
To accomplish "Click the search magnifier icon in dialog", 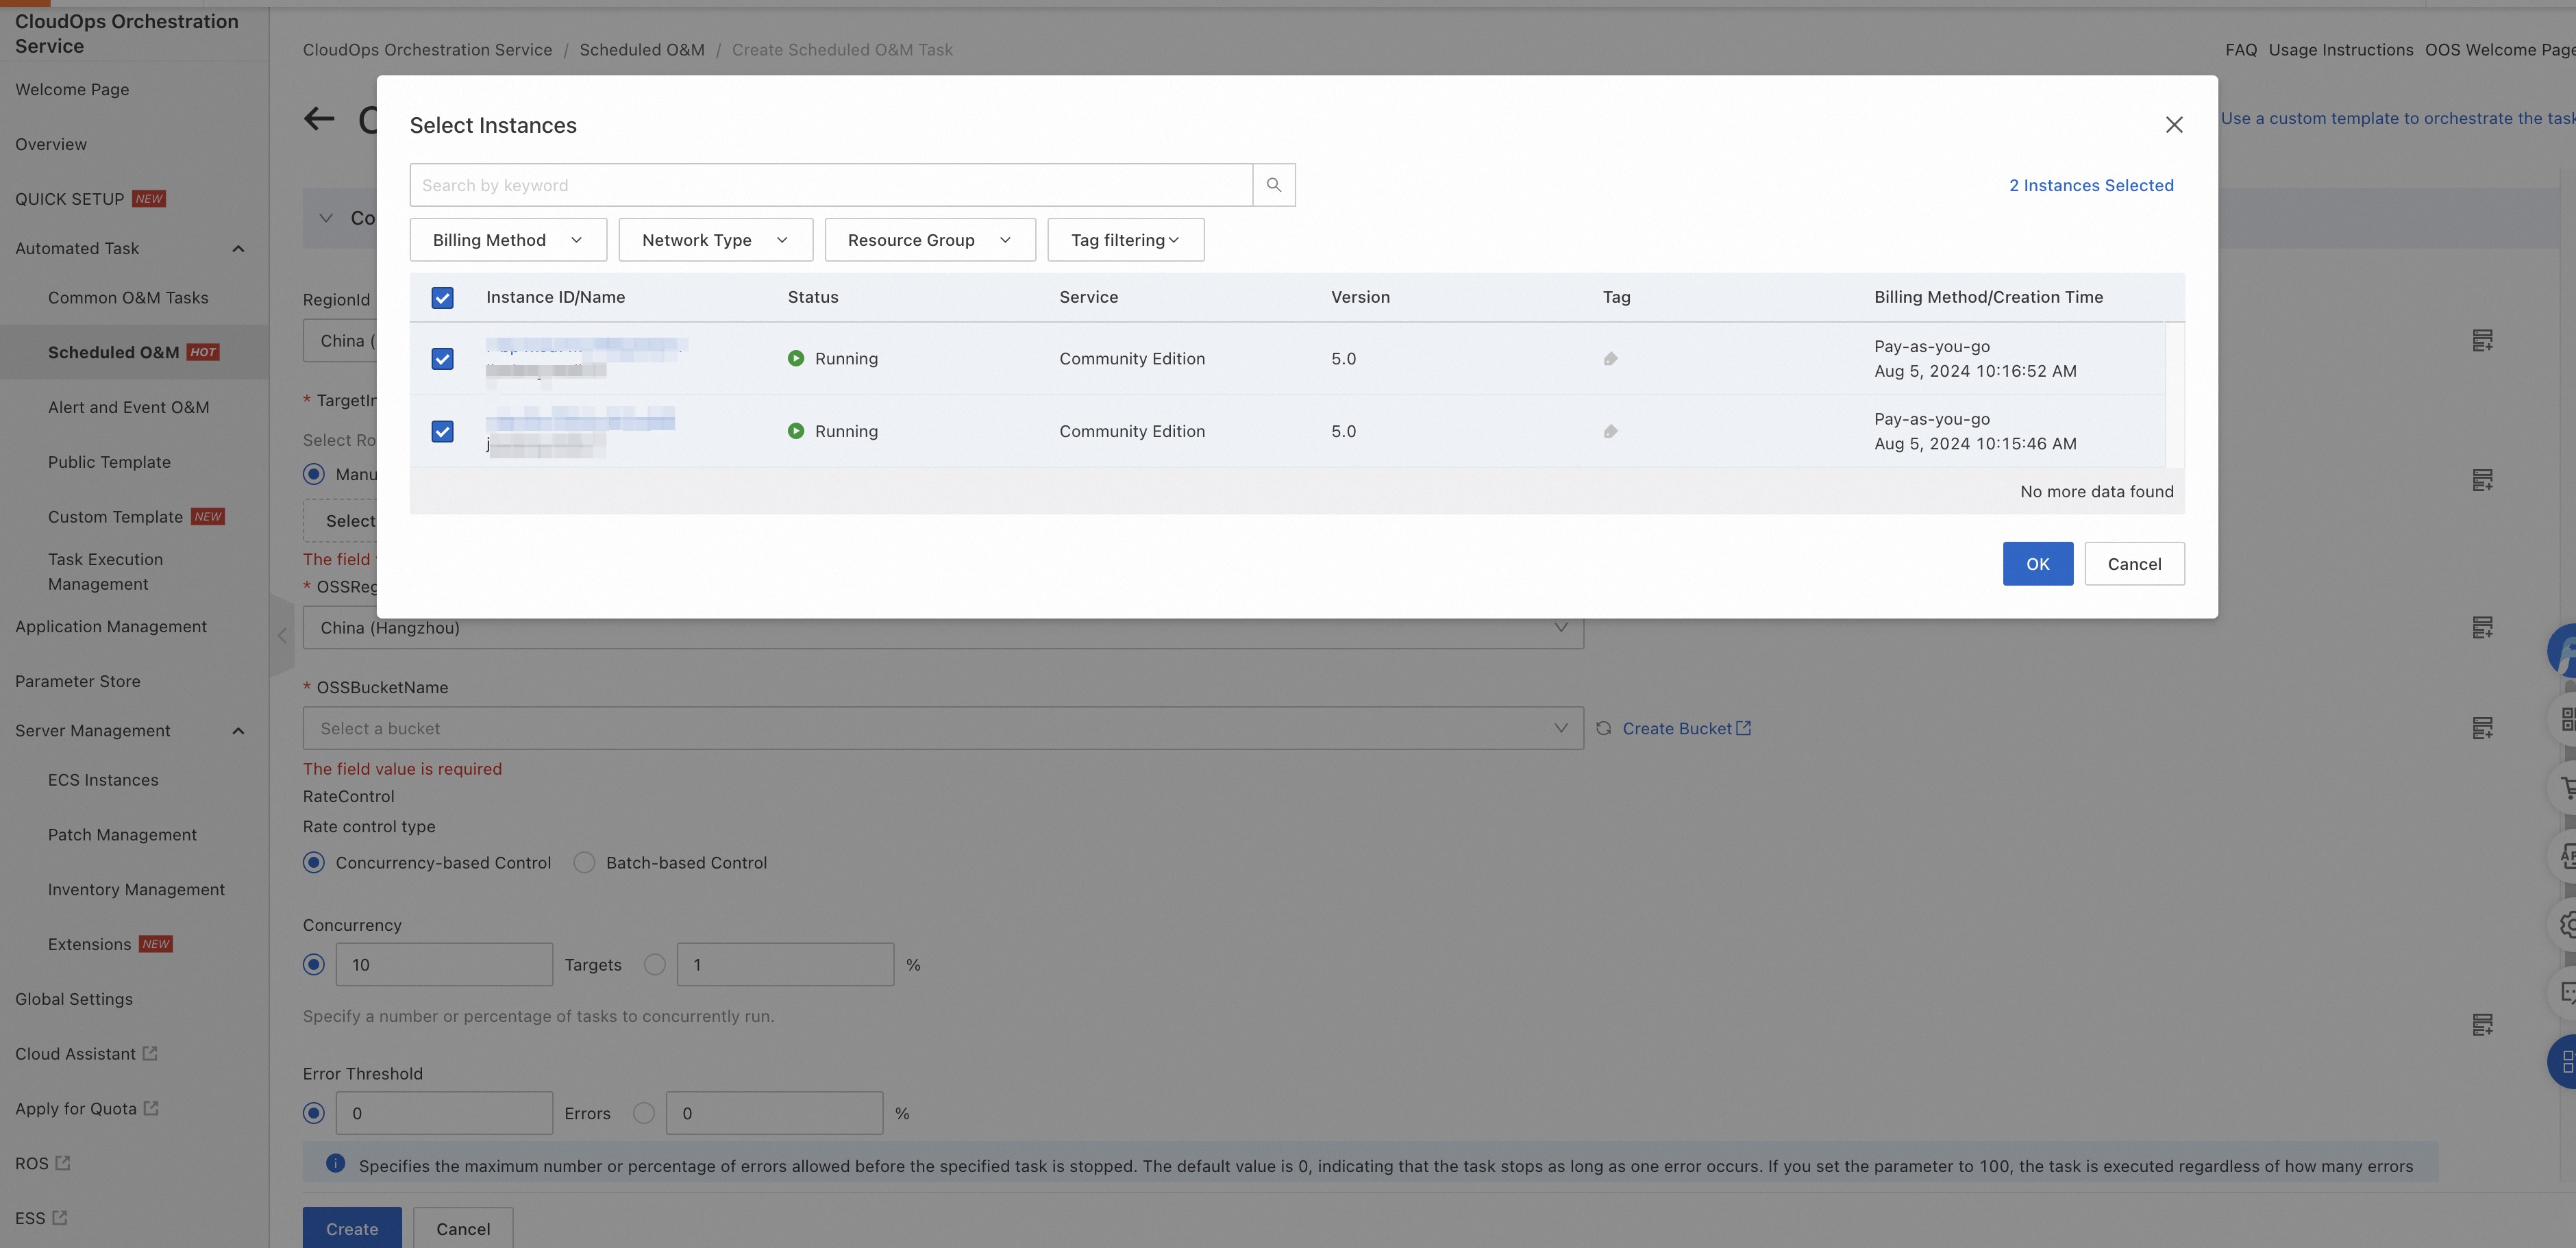I will coord(1273,185).
